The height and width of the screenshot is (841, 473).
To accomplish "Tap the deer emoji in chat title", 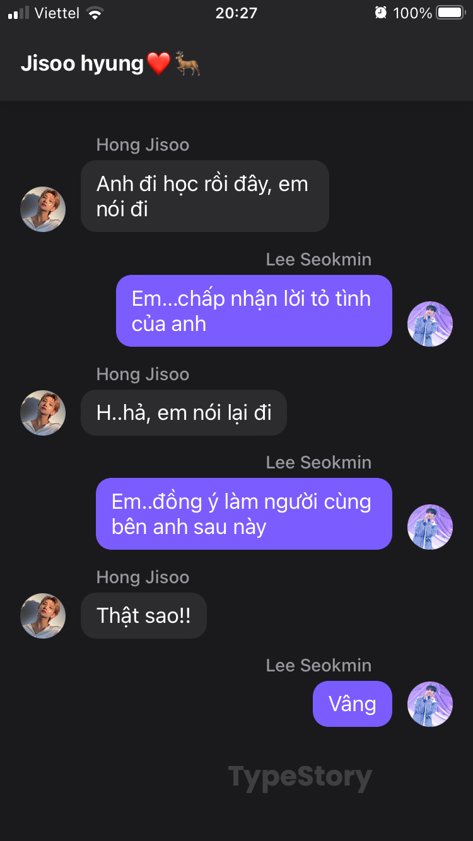I will tap(188, 64).
